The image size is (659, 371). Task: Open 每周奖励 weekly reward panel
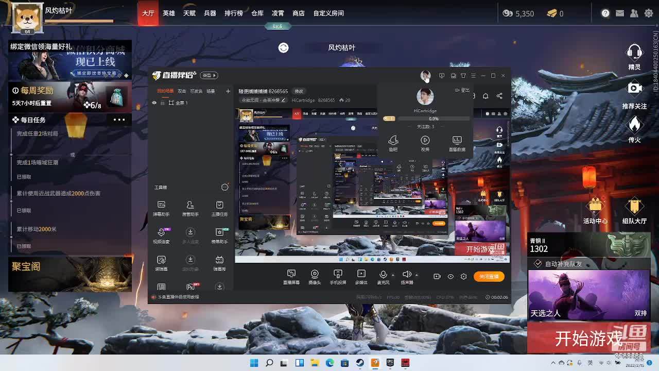point(70,97)
